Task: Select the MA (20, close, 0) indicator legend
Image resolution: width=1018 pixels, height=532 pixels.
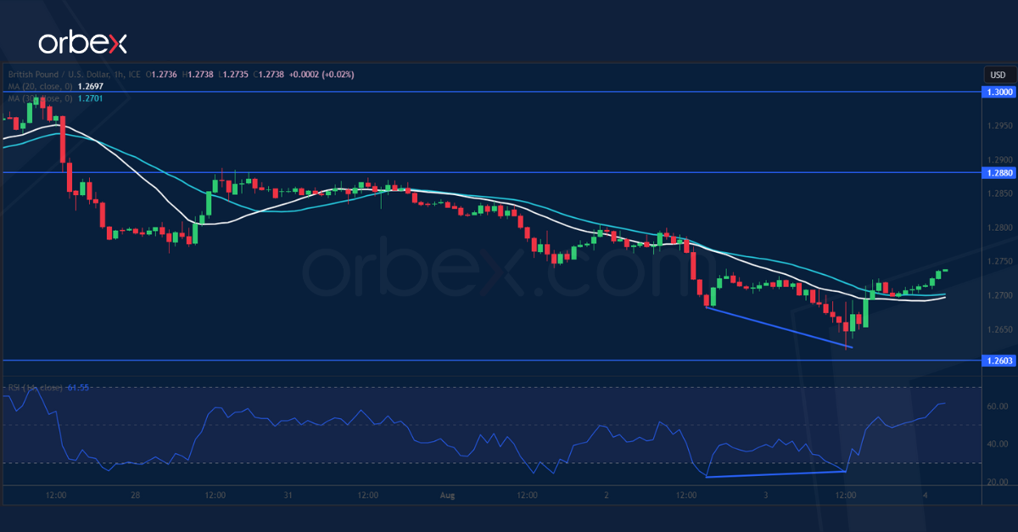Action: [38, 87]
